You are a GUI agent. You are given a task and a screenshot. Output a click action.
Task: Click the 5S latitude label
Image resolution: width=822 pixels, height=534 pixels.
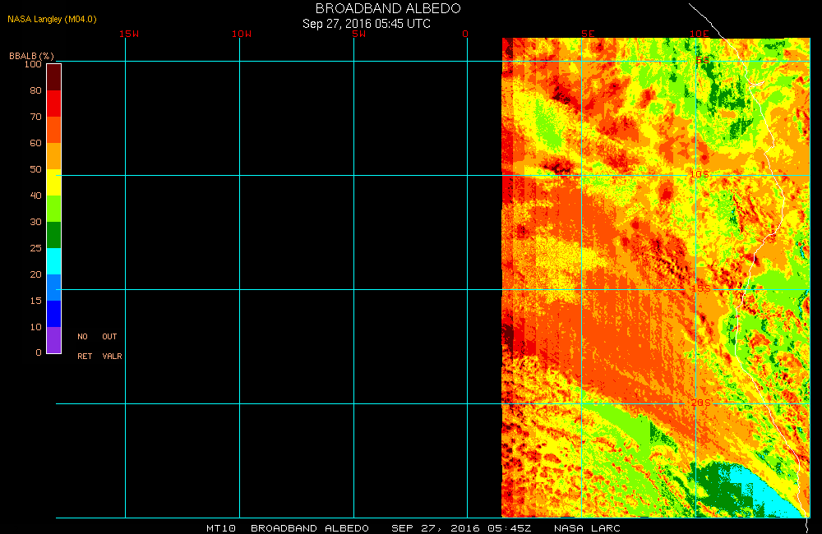pyautogui.click(x=703, y=60)
